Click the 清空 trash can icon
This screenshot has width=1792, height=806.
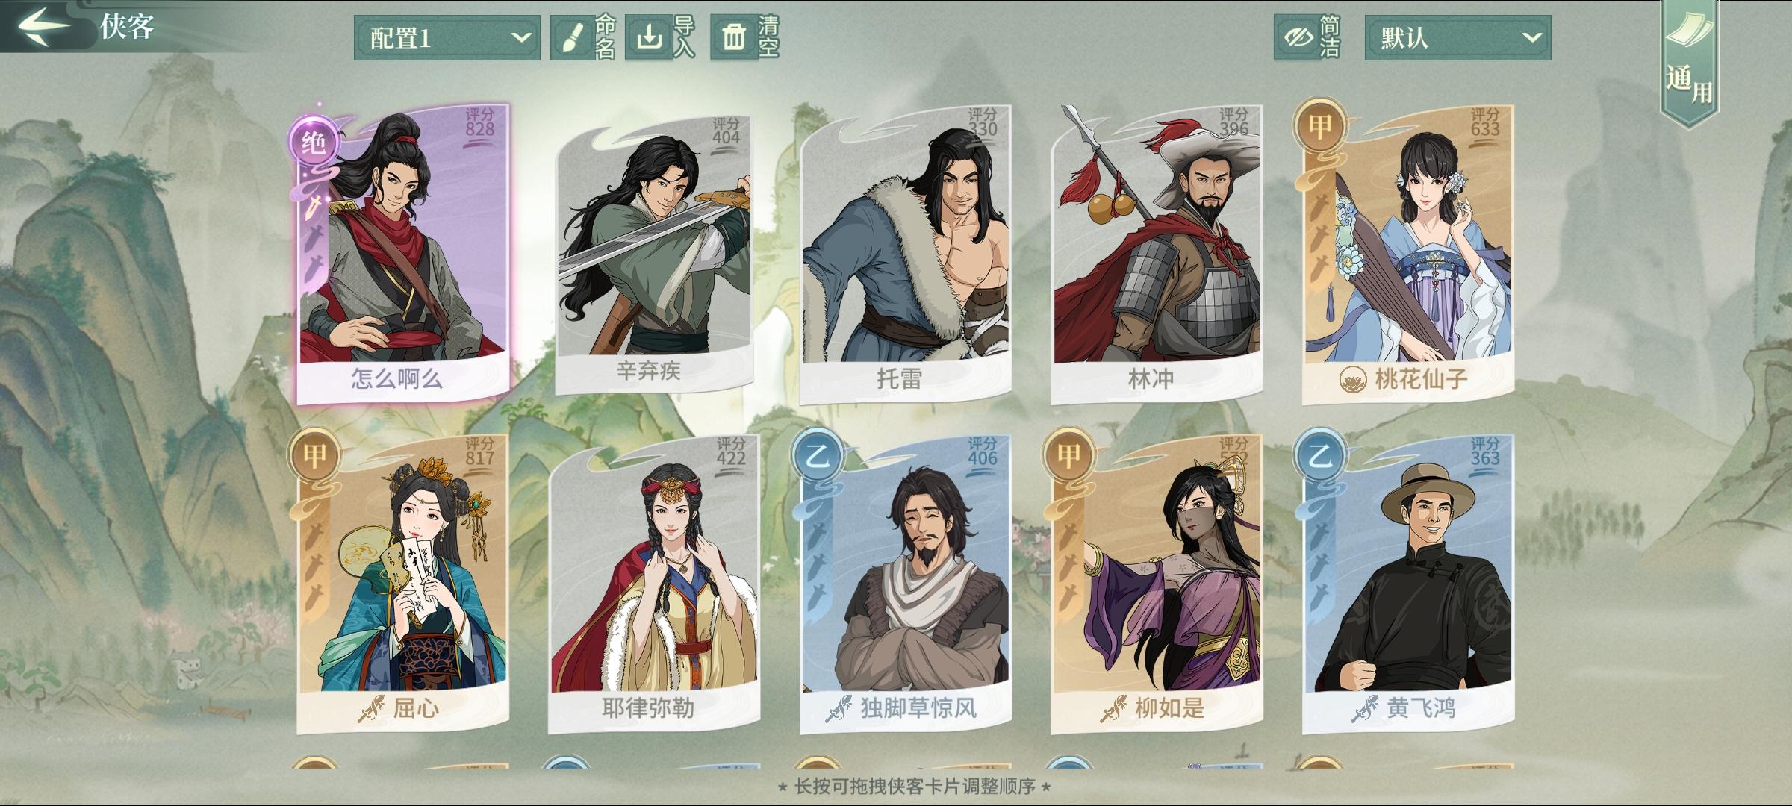coord(733,37)
